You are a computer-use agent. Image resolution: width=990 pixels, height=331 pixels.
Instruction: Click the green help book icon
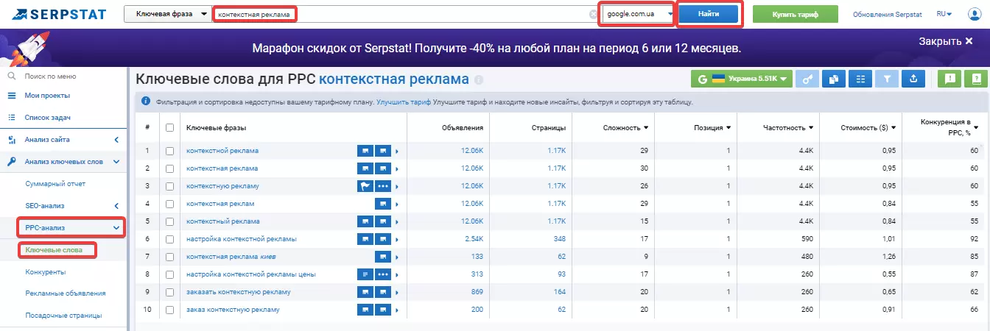click(x=975, y=79)
